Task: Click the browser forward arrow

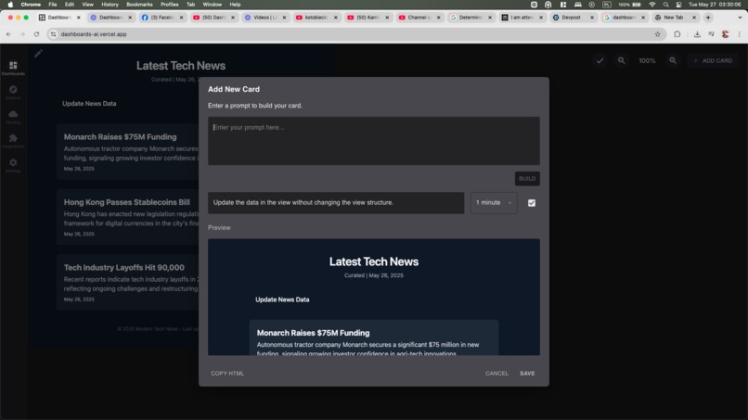Action: coord(22,34)
